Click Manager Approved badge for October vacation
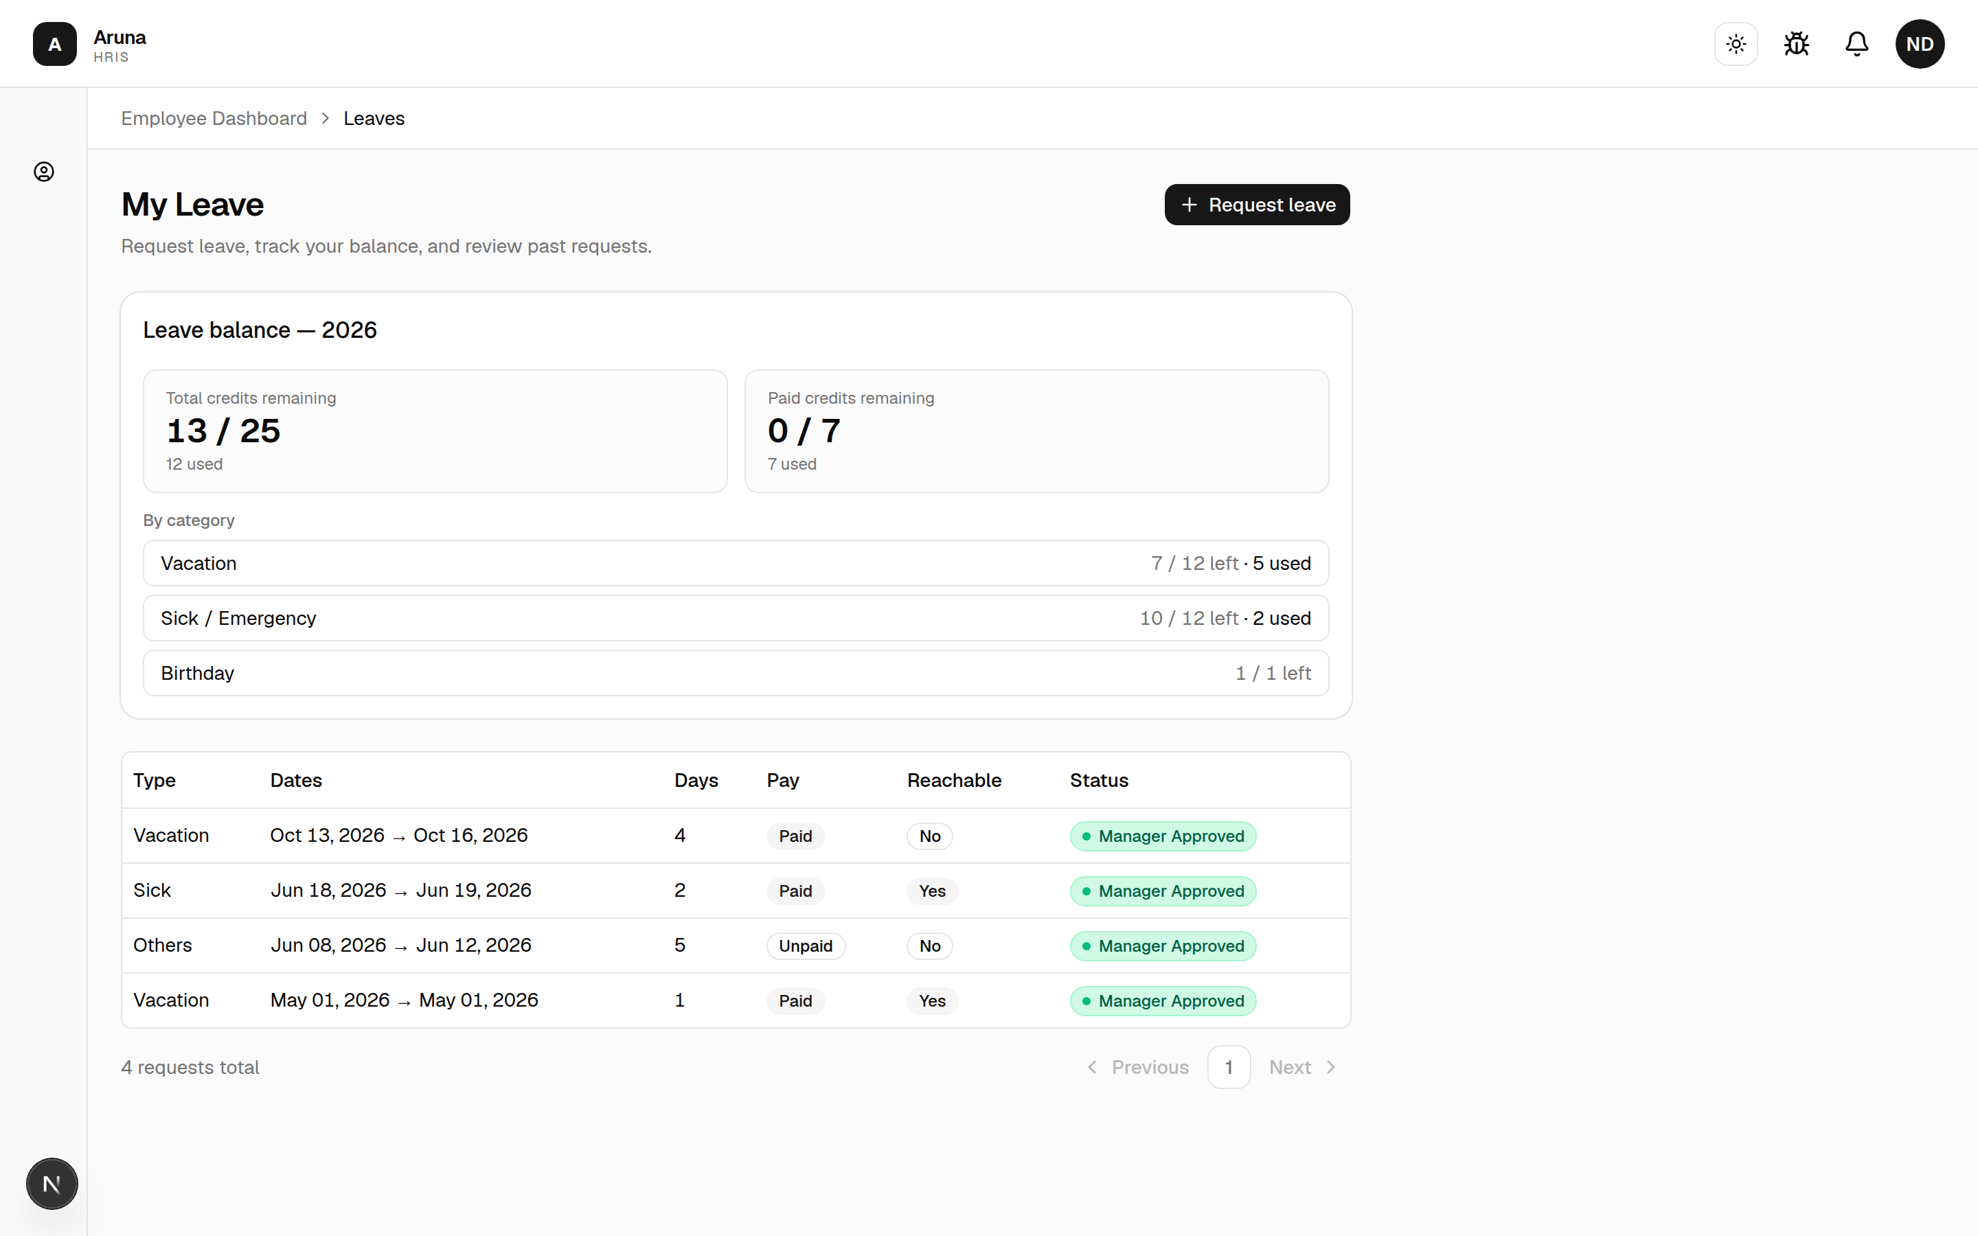The image size is (1978, 1236). (1162, 836)
